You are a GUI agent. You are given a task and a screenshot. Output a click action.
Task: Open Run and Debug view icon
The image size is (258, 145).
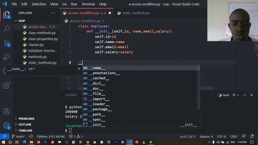pyautogui.click(x=6, y=57)
